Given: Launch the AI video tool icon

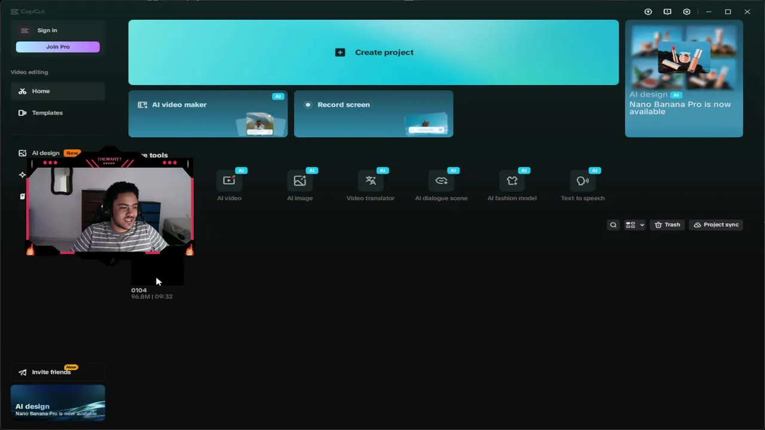Looking at the screenshot, I should coord(229,181).
